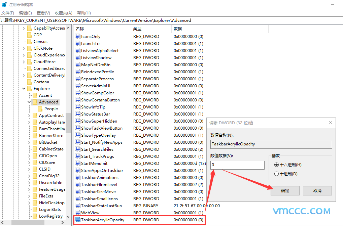Expand the AppContract tree node

pos(29,115)
